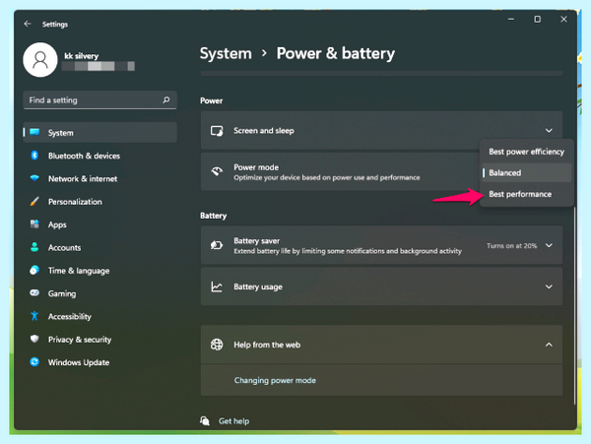Image resolution: width=591 pixels, height=444 pixels.
Task: Click the Personalization paintbrush icon
Action: tap(34, 201)
